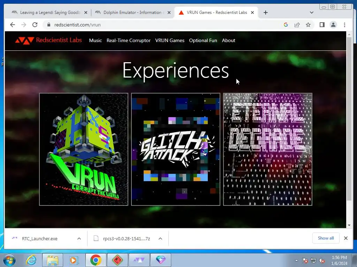
Task: Click the page scrollbar up arrow
Action: [x=349, y=34]
